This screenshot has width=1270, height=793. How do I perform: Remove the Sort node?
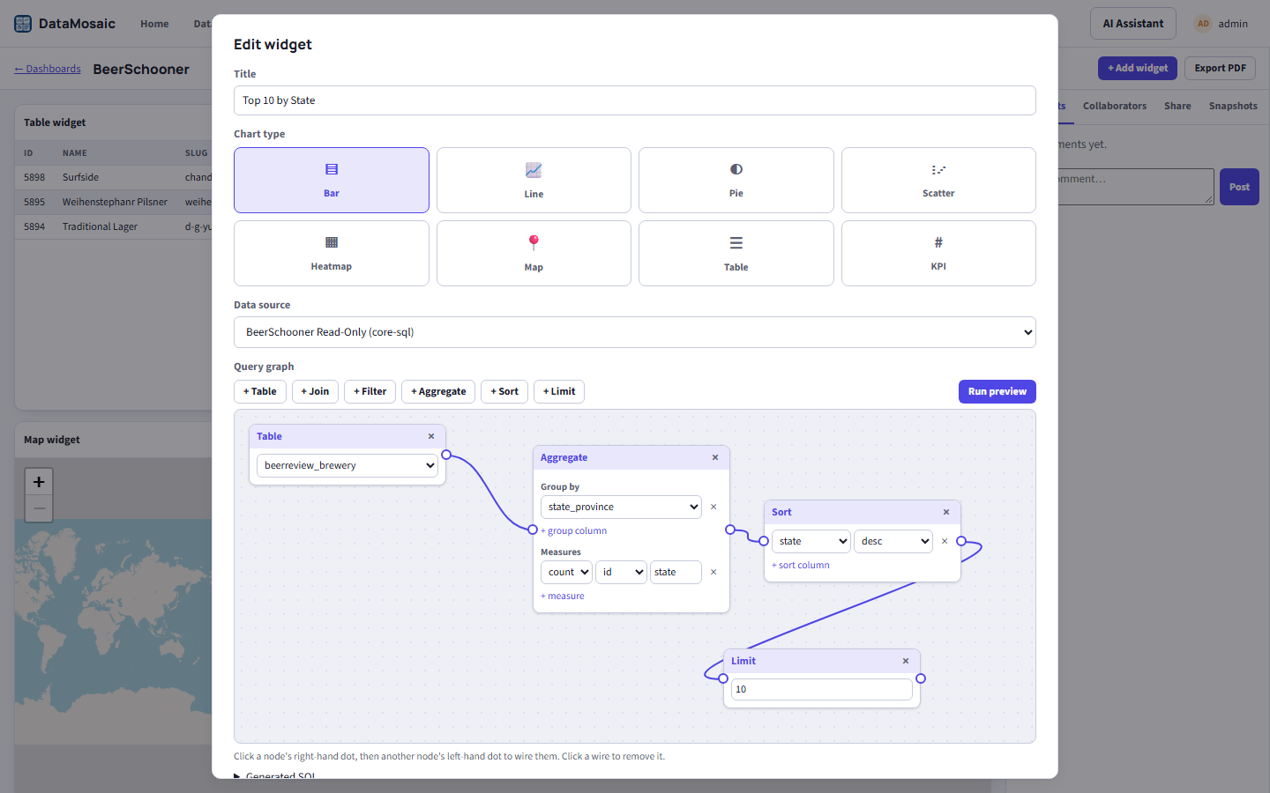click(946, 512)
